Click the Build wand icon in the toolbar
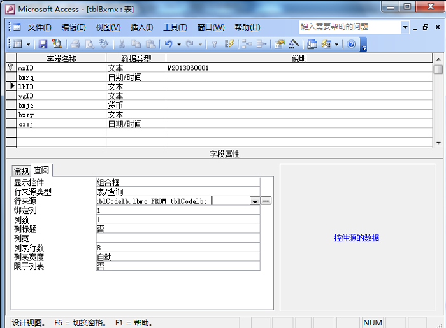 (294, 45)
